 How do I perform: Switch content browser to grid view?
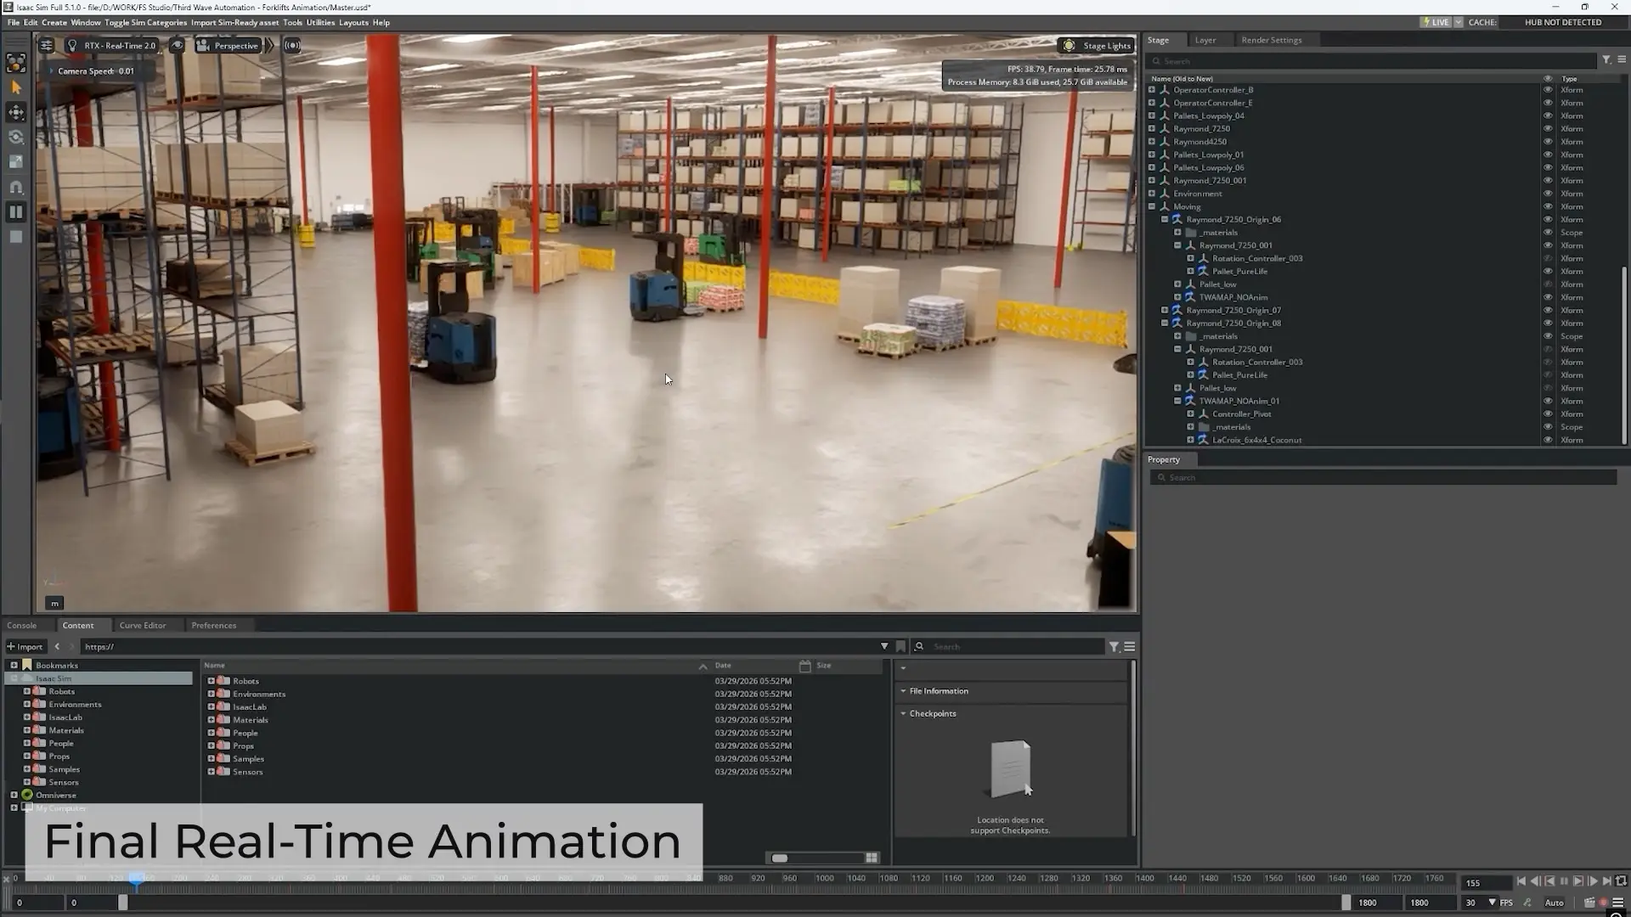pyautogui.click(x=872, y=858)
